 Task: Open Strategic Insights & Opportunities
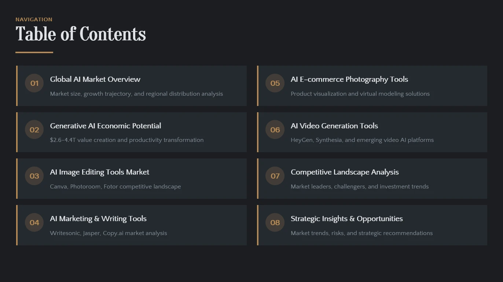tap(347, 219)
